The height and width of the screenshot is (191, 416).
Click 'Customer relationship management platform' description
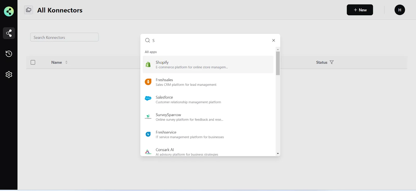(x=188, y=102)
